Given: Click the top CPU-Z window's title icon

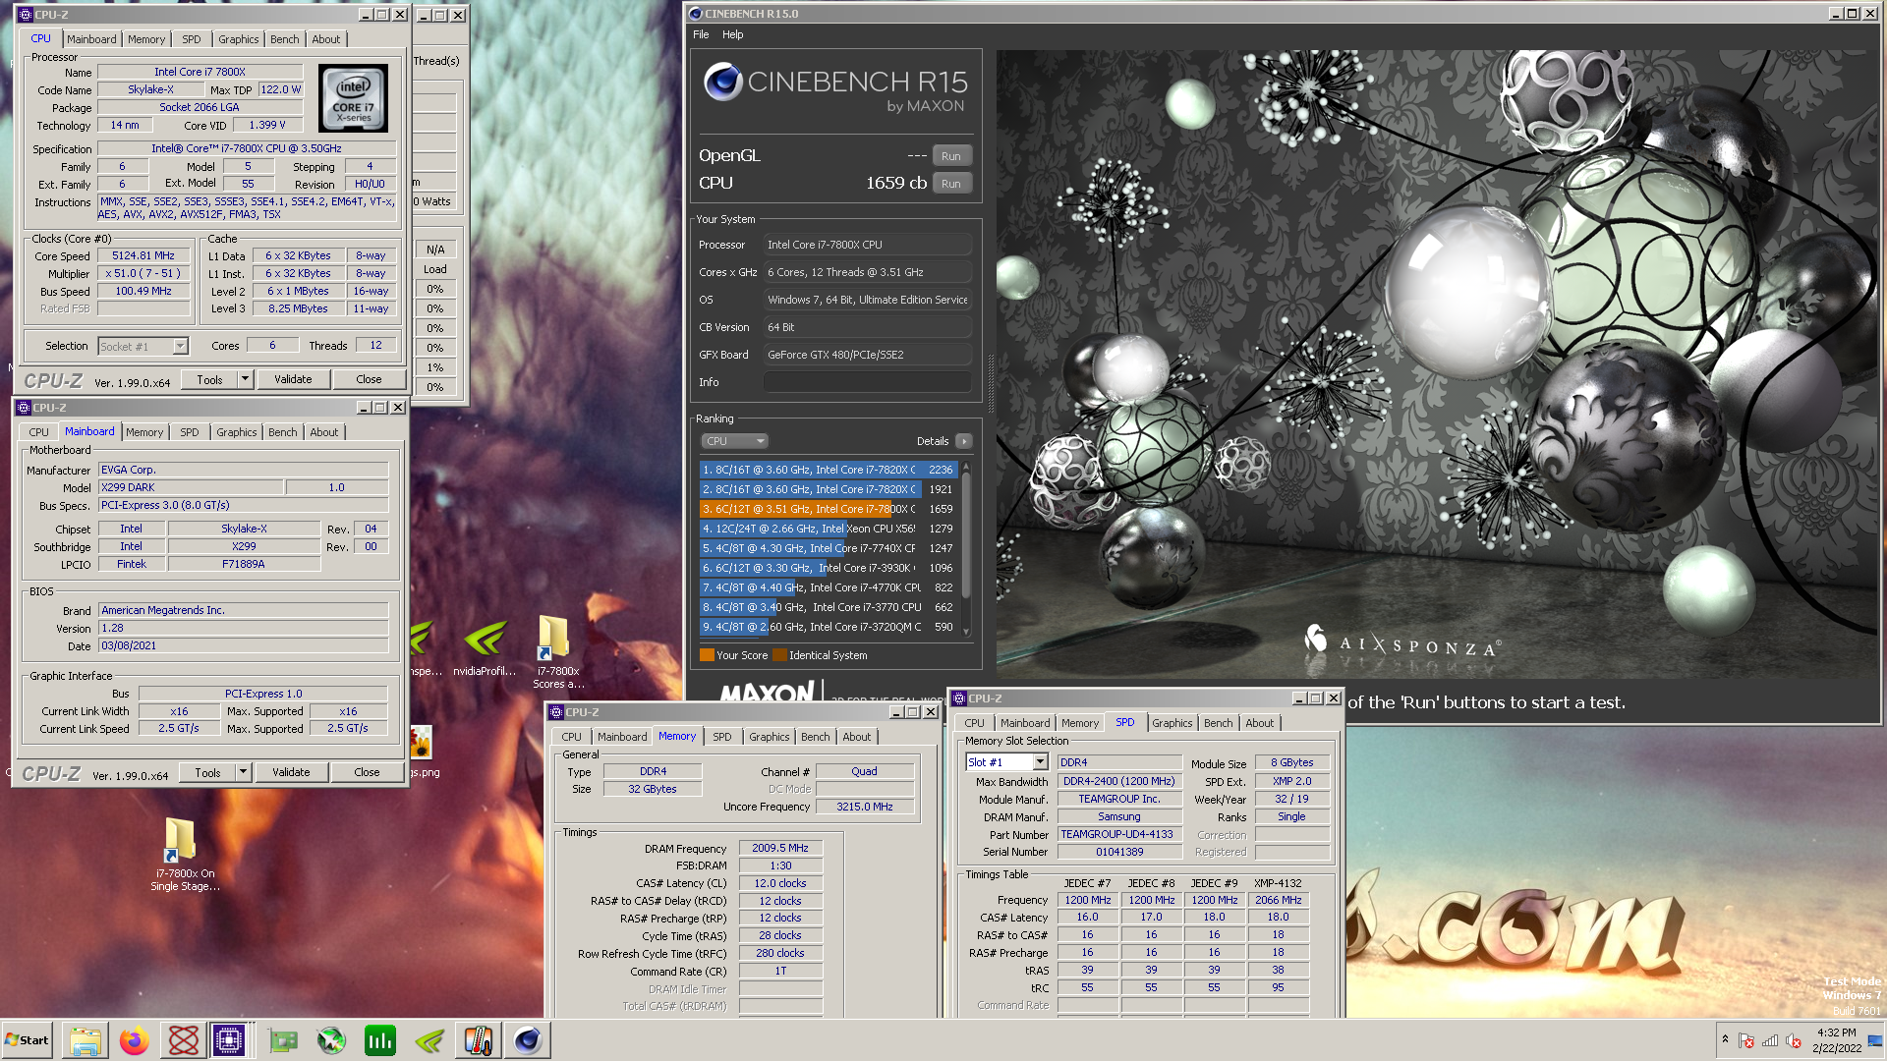Looking at the screenshot, I should [x=26, y=15].
